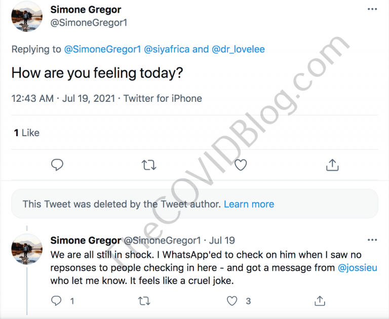Share the 'still in shock' reply
Image resolution: width=389 pixels, height=319 pixels.
pos(320,301)
